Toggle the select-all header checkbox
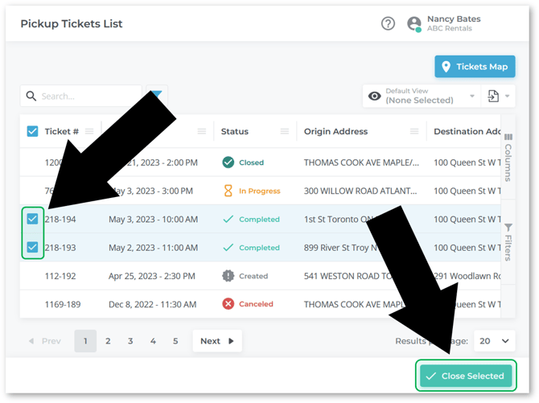Screen dimensions: 539x403 (33, 132)
